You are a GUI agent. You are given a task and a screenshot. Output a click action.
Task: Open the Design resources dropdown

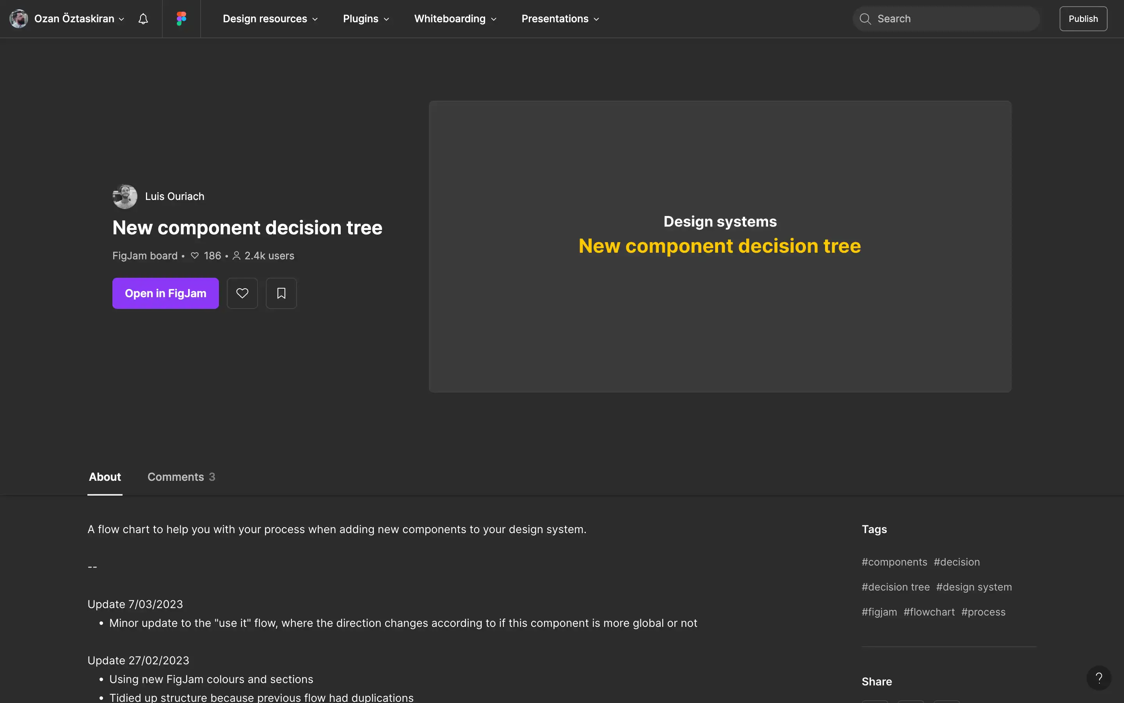270,19
